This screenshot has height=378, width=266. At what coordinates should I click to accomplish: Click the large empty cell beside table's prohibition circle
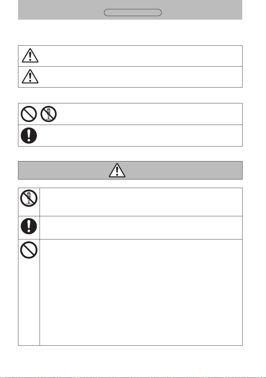pos(141,292)
